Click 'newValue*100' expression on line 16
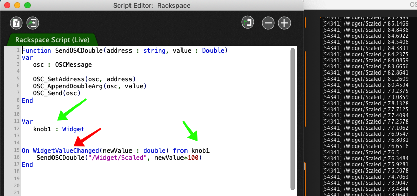This screenshot has width=417, height=196. [x=176, y=158]
